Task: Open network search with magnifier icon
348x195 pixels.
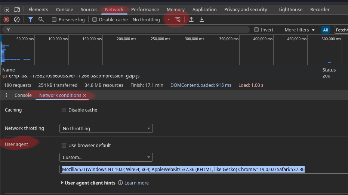Action: (41, 19)
